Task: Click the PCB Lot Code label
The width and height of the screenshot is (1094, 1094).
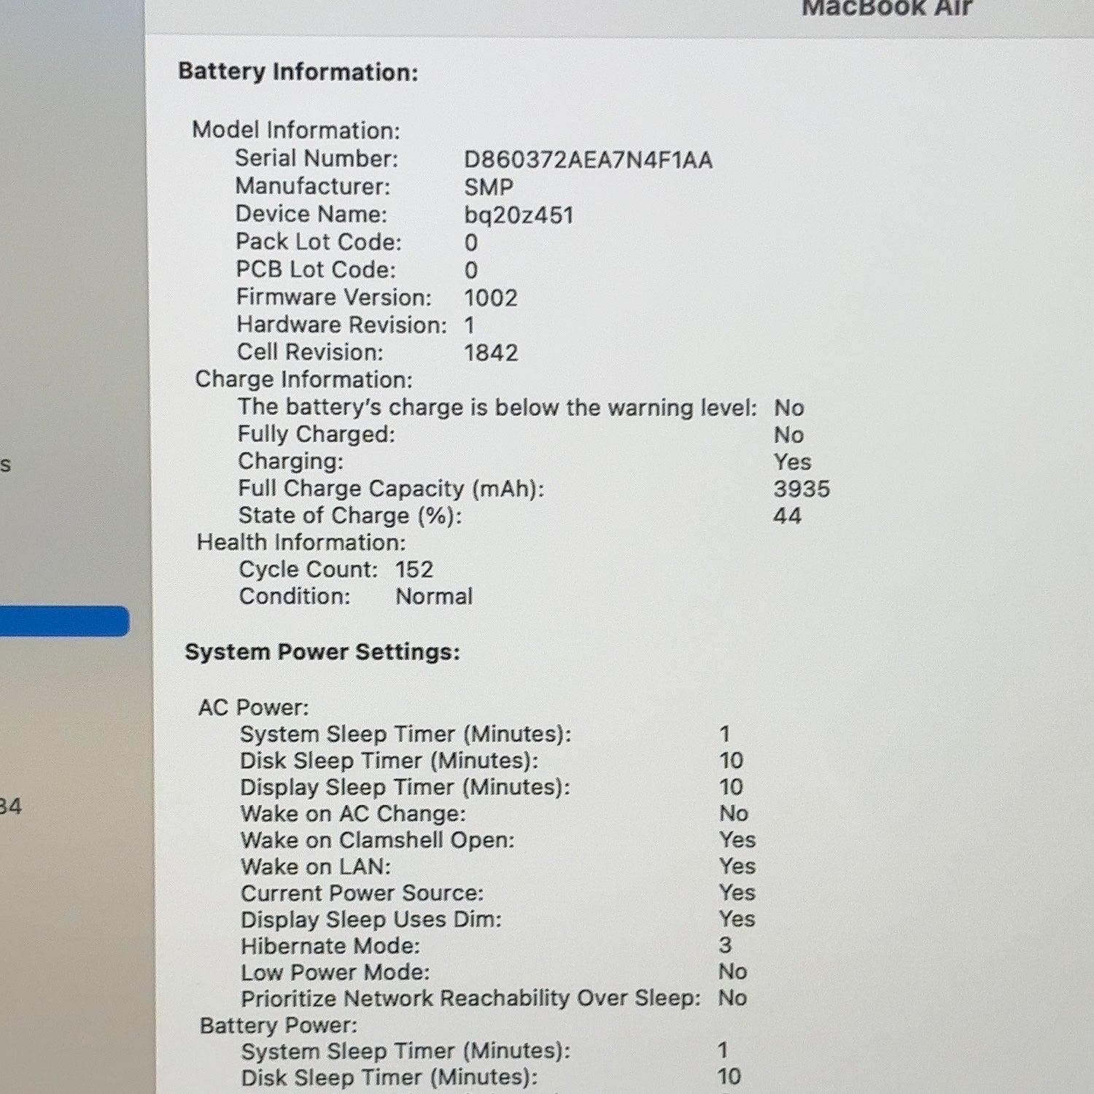Action: [x=316, y=269]
